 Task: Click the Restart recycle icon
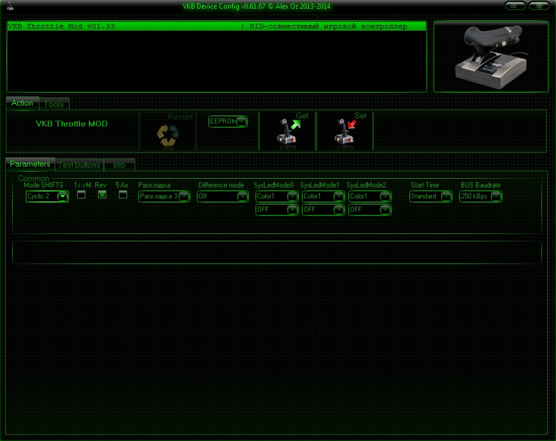168,135
